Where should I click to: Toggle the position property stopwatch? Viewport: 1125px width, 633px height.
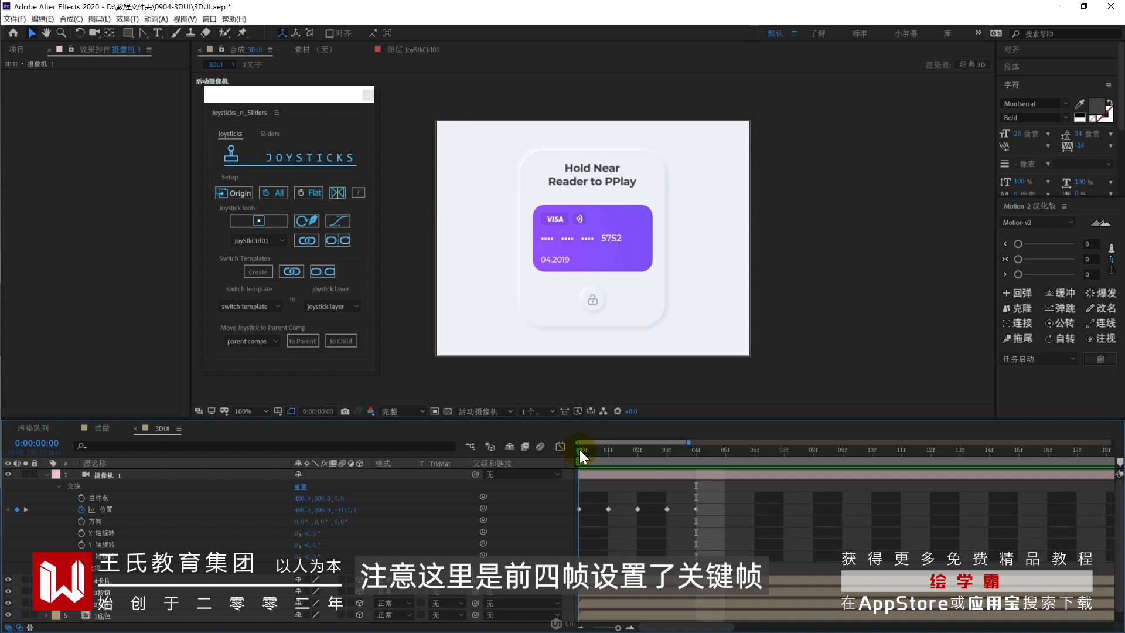(x=81, y=509)
